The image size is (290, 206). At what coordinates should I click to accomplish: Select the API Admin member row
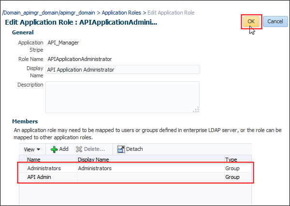[x=135, y=177]
